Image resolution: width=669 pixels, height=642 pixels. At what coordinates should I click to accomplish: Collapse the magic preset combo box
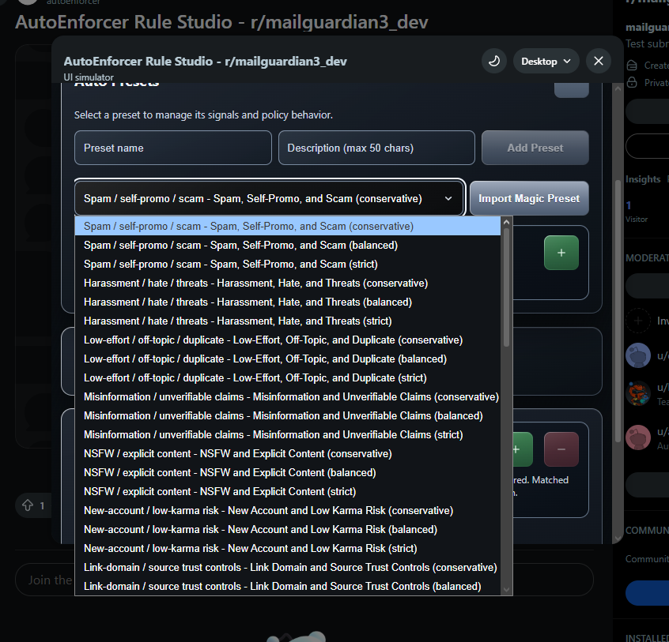coord(270,198)
